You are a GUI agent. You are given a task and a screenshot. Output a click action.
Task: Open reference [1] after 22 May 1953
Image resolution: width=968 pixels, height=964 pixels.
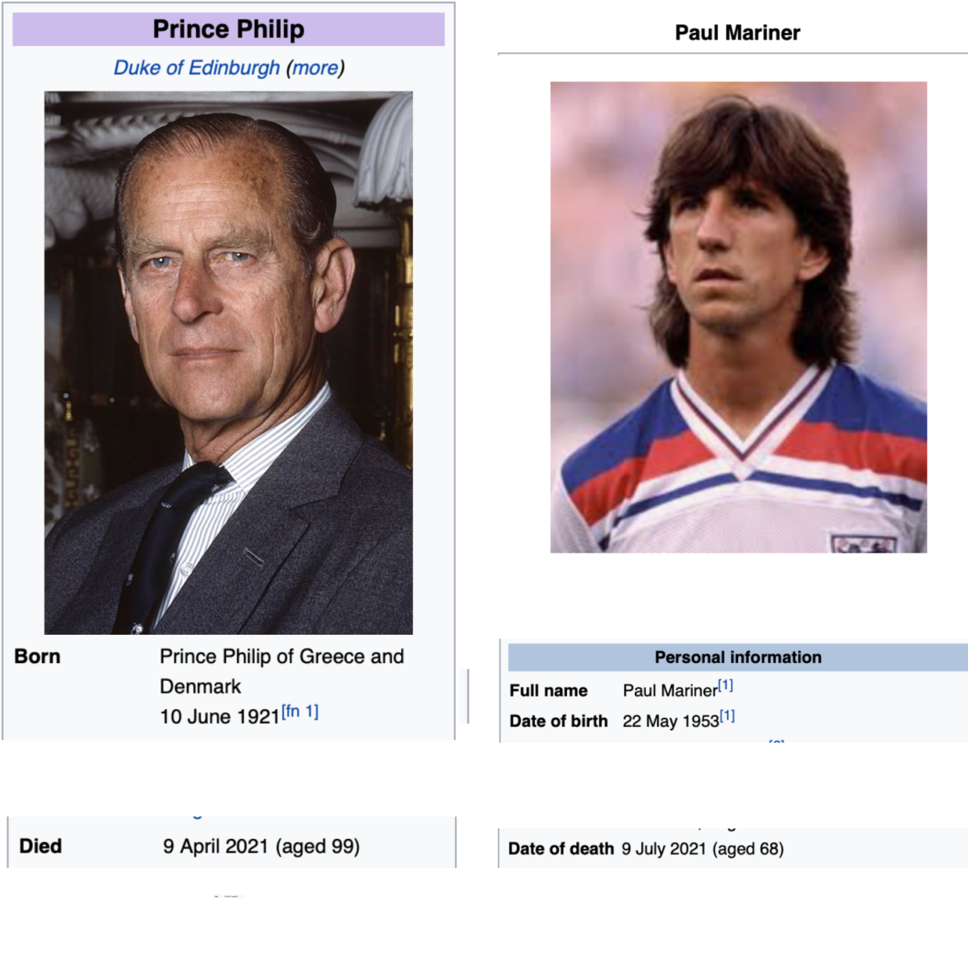727,716
